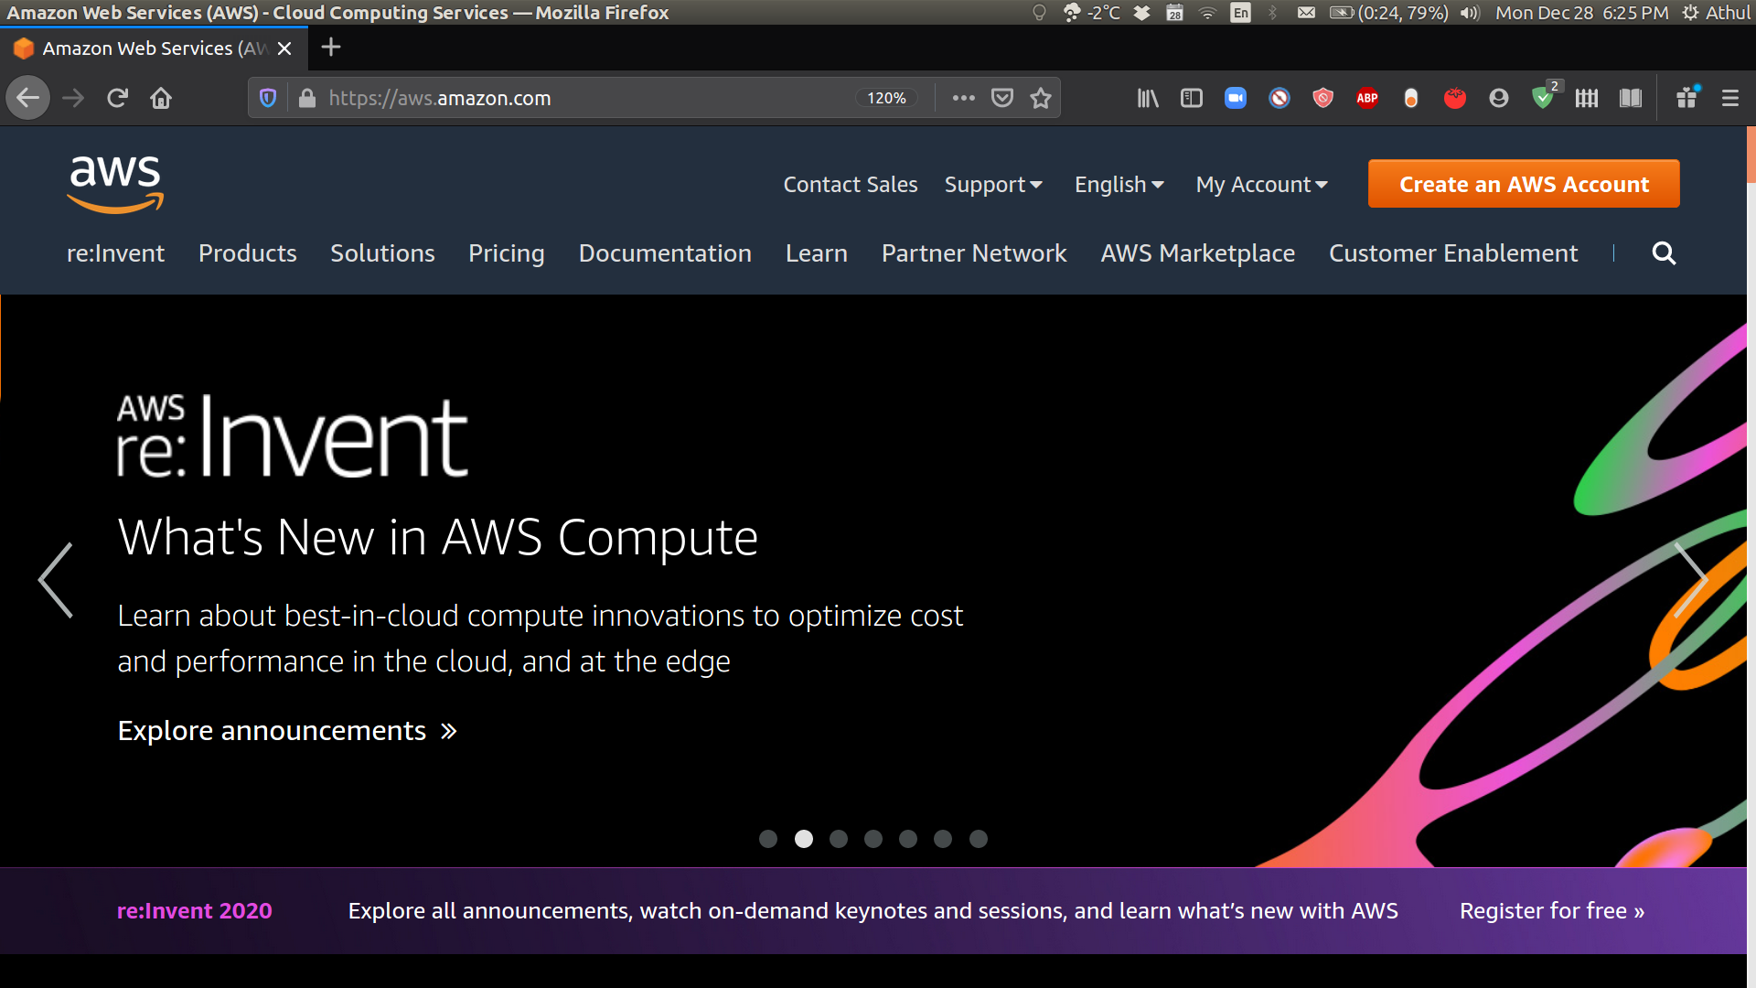Go to the Firefox Home page
Image resolution: width=1756 pixels, height=988 pixels.
pos(161,98)
